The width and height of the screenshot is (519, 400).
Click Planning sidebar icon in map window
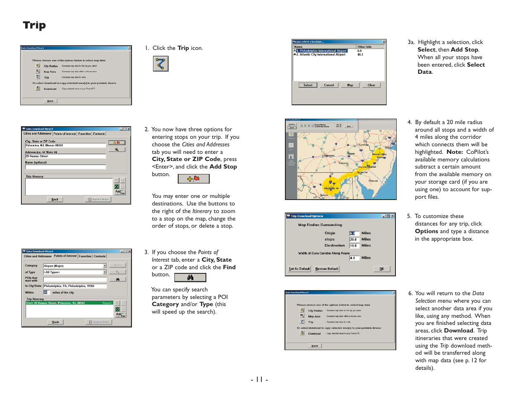pyautogui.click(x=291, y=135)
